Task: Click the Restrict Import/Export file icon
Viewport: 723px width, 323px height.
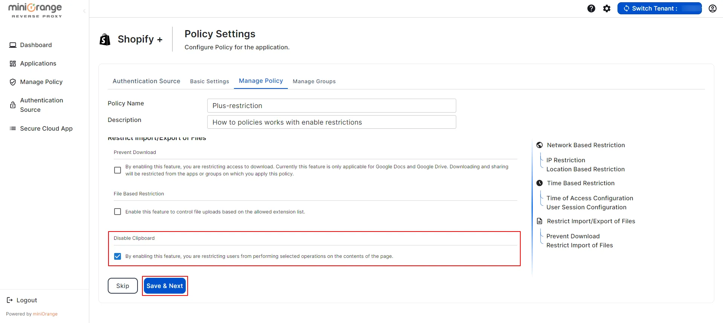Action: point(540,221)
